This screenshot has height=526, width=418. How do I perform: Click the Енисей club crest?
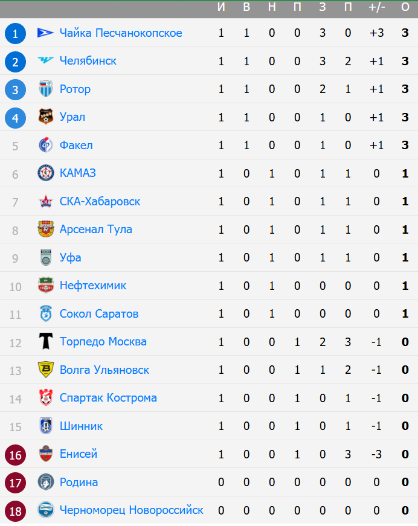(46, 454)
